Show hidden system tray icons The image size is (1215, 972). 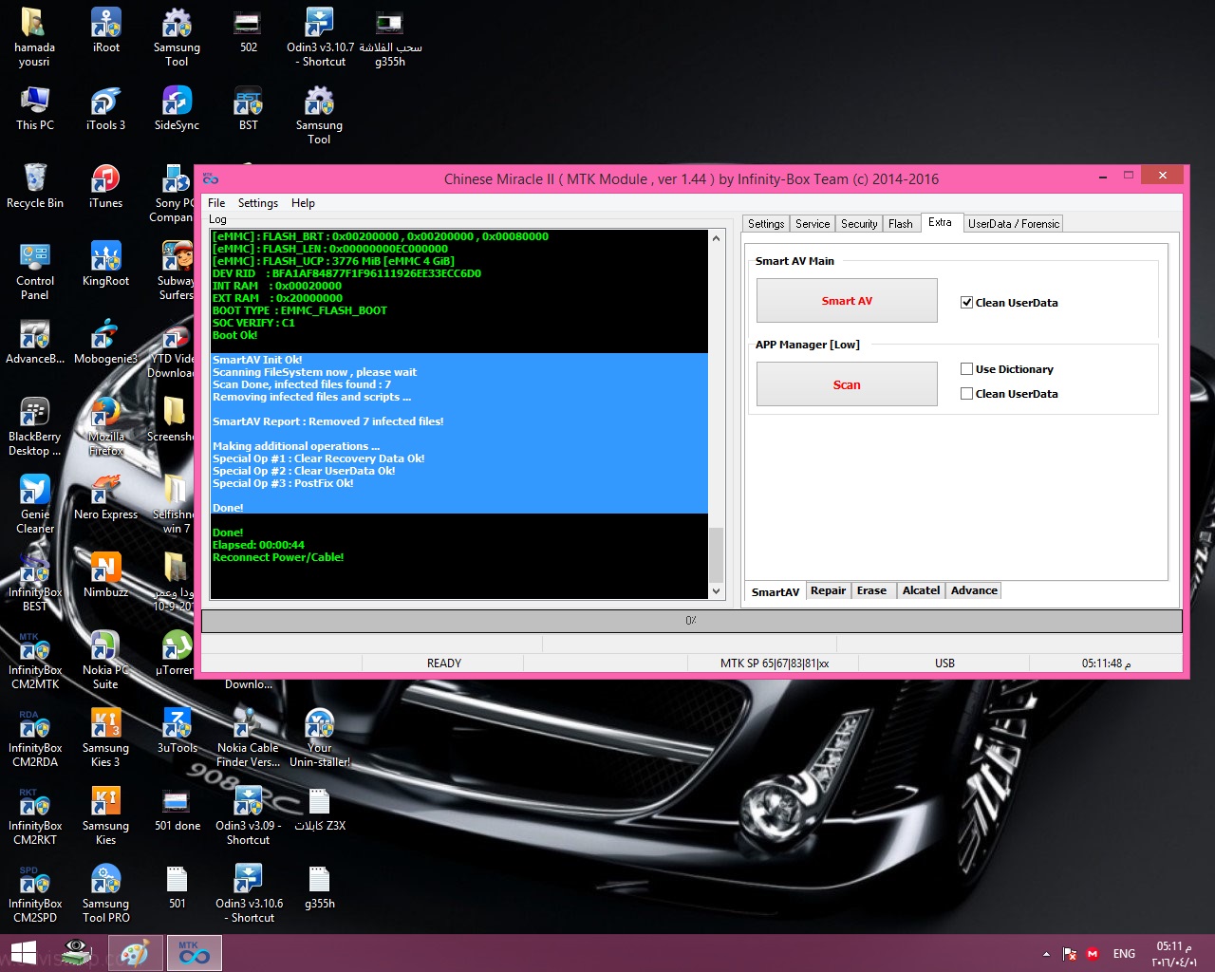pyautogui.click(x=1046, y=954)
